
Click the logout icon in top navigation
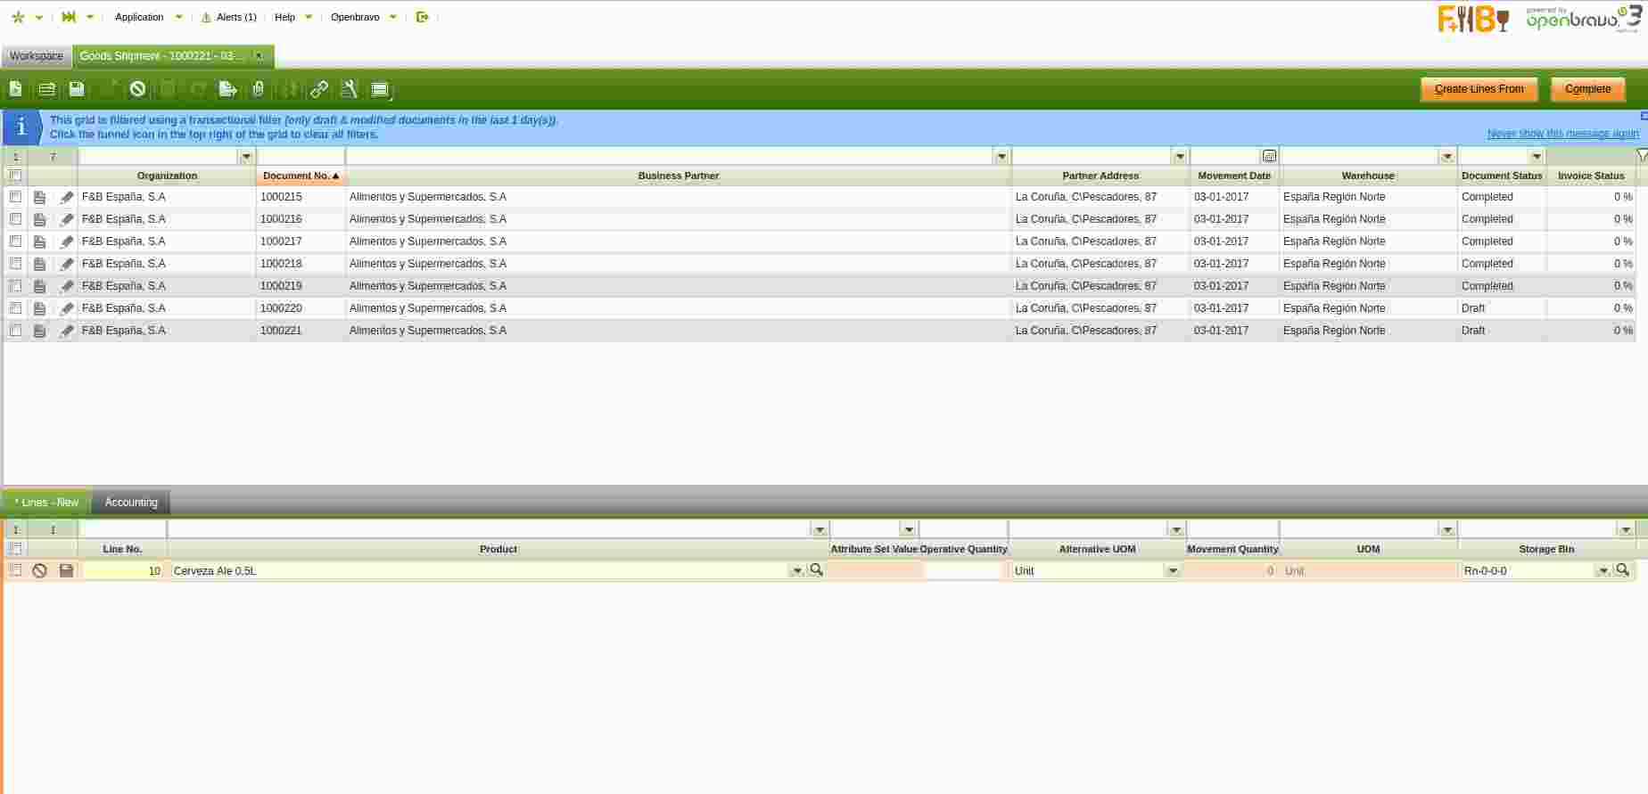(x=423, y=17)
